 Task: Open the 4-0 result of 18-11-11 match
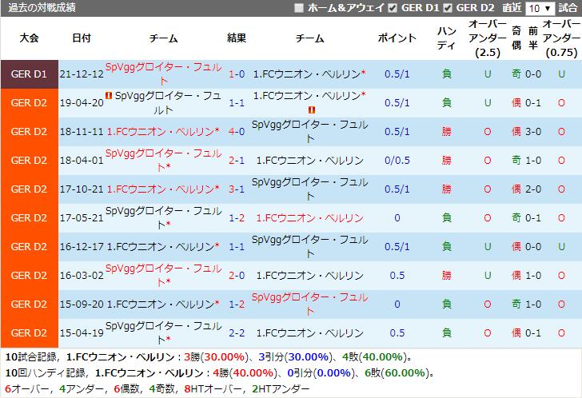tap(237, 132)
